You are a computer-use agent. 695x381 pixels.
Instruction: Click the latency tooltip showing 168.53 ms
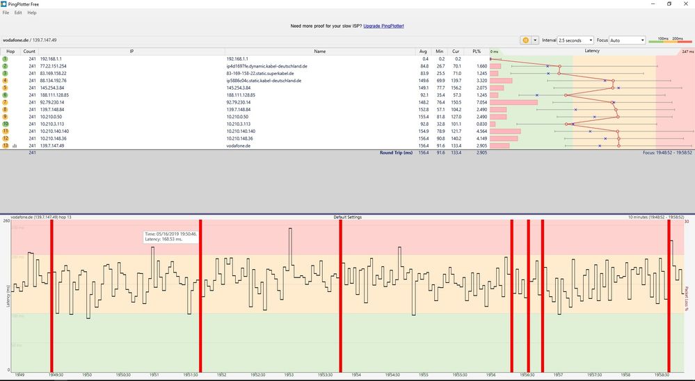[171, 236]
